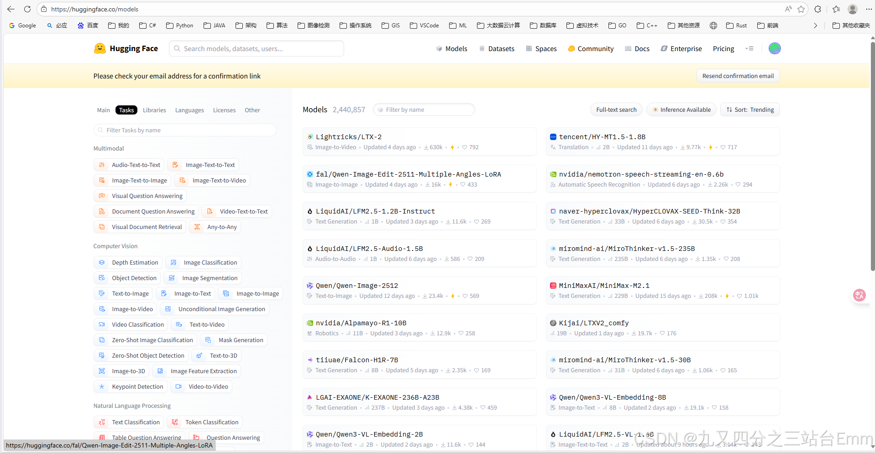Focus the Search models, datasets, users field
This screenshot has height=453, width=875.
(x=257, y=48)
